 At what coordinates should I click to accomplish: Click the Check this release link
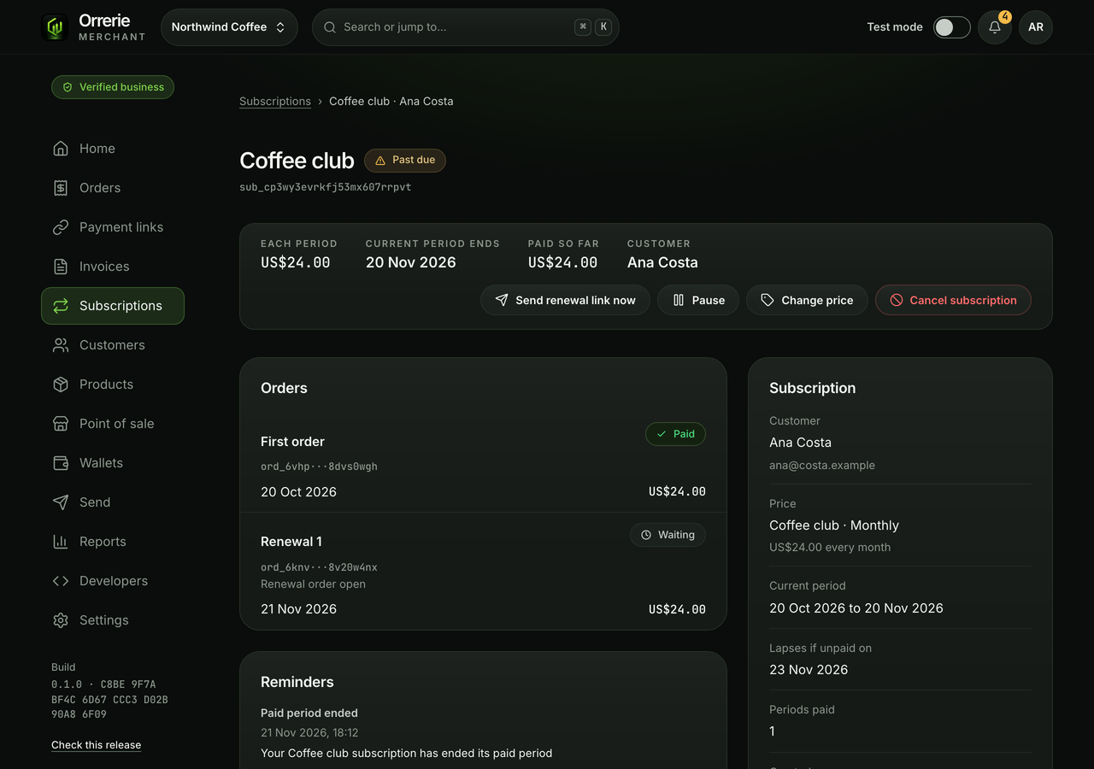click(x=96, y=745)
